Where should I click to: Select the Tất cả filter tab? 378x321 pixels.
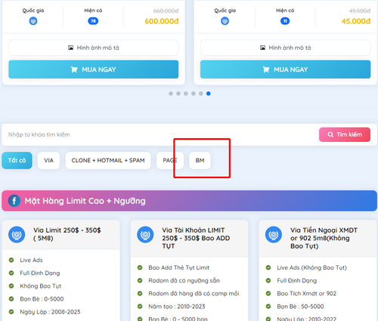click(x=17, y=160)
